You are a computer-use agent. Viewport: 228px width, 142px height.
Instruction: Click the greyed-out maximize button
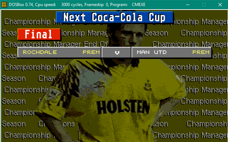pyautogui.click(x=204, y=5)
